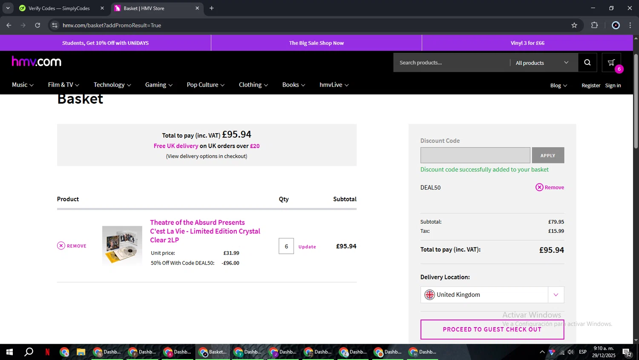Click the hmv.com logo
The image size is (639, 360).
(37, 62)
